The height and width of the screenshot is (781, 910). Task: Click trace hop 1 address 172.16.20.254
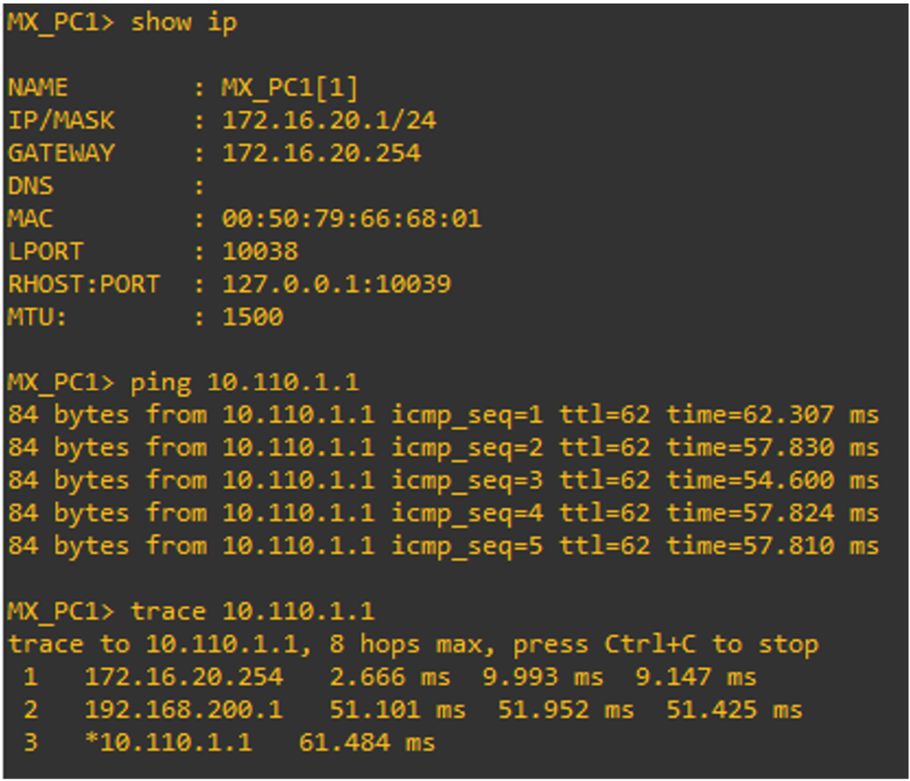tap(184, 677)
